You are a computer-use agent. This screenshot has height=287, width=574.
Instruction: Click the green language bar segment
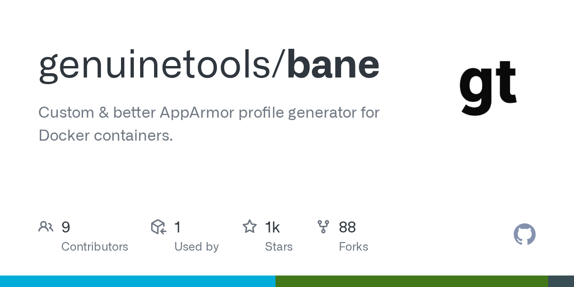click(x=411, y=281)
